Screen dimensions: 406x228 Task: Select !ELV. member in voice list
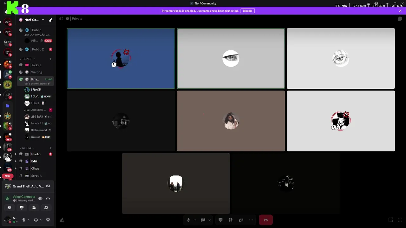click(38, 97)
